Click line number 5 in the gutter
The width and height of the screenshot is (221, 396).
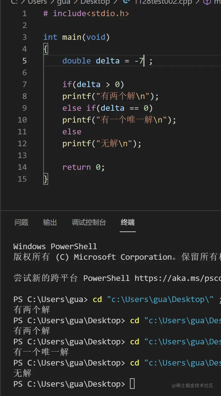(x=25, y=61)
